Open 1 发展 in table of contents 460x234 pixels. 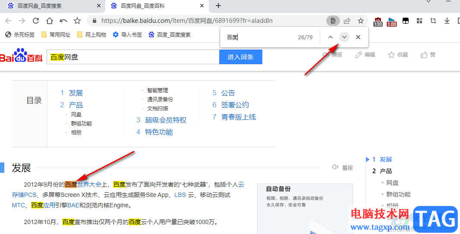[x=72, y=93]
